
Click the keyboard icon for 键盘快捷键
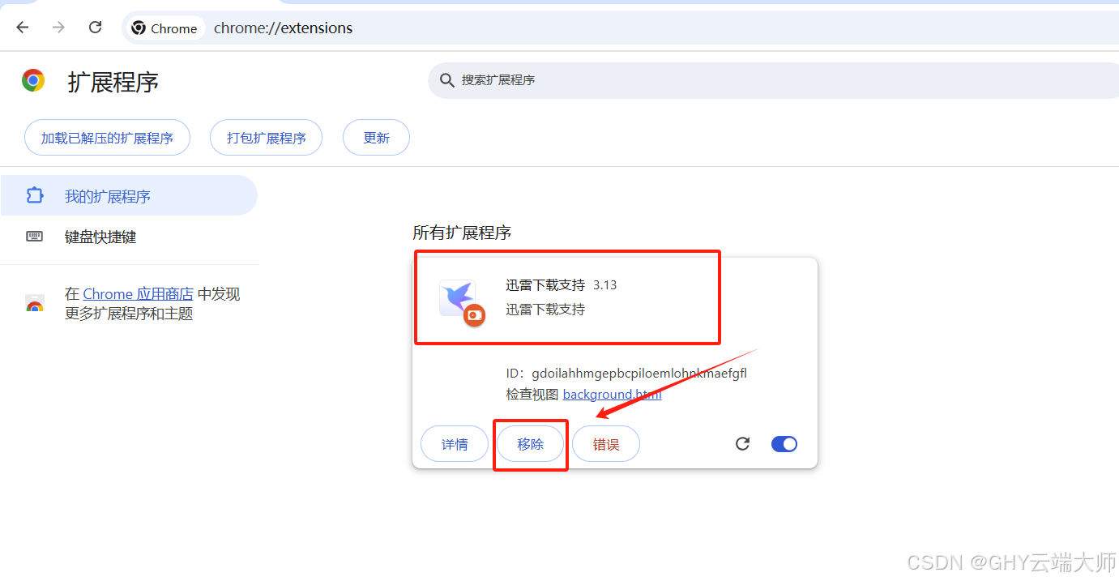point(34,237)
